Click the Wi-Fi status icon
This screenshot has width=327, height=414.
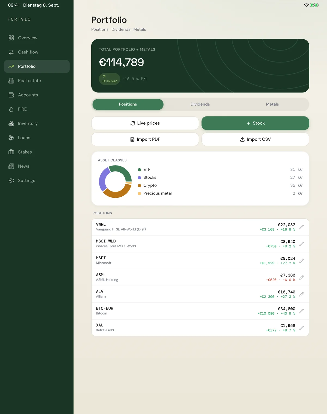tap(306, 5)
